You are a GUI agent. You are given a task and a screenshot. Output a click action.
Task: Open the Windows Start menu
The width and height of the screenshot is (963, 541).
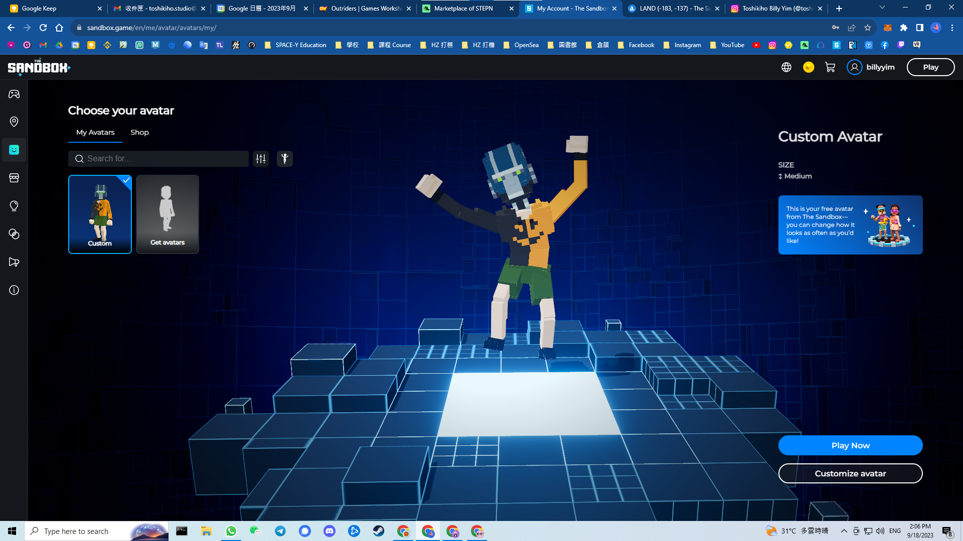[x=12, y=531]
